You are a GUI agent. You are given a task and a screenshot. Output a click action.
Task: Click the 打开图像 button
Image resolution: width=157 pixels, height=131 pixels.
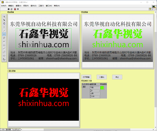coord(86,77)
